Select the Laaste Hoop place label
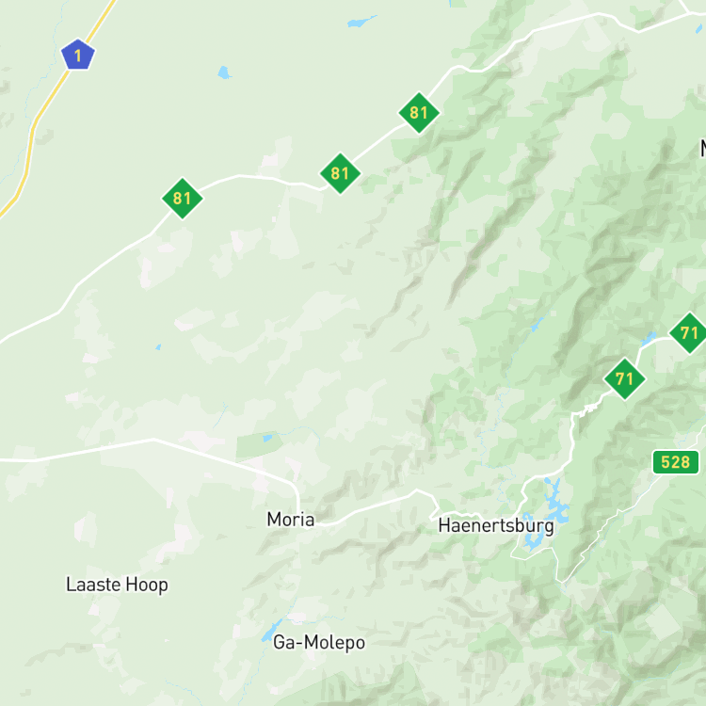Viewport: 706px width, 706px height. click(117, 585)
